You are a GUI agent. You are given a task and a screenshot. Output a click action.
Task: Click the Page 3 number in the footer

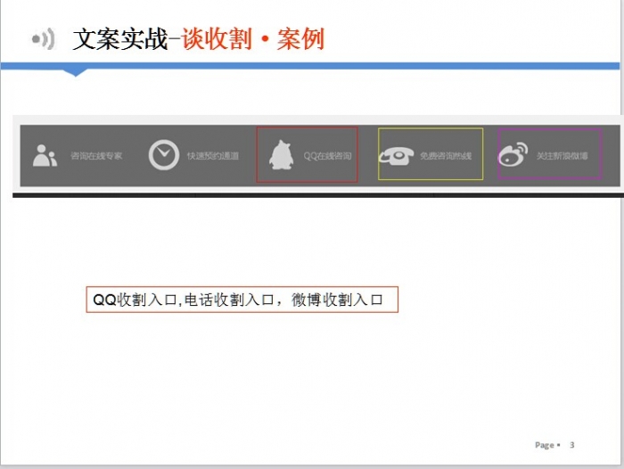571,445
